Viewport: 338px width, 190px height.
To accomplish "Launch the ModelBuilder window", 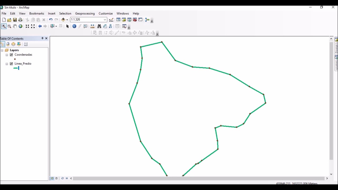I will pos(147,20).
